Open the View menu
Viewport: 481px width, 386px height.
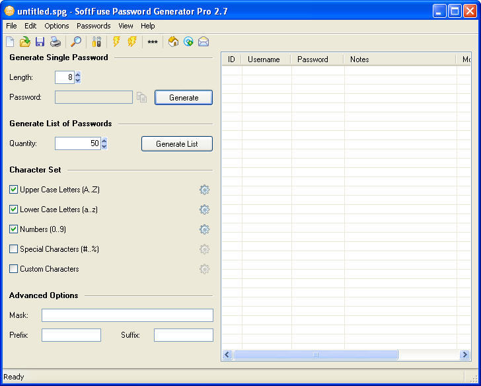pyautogui.click(x=126, y=26)
